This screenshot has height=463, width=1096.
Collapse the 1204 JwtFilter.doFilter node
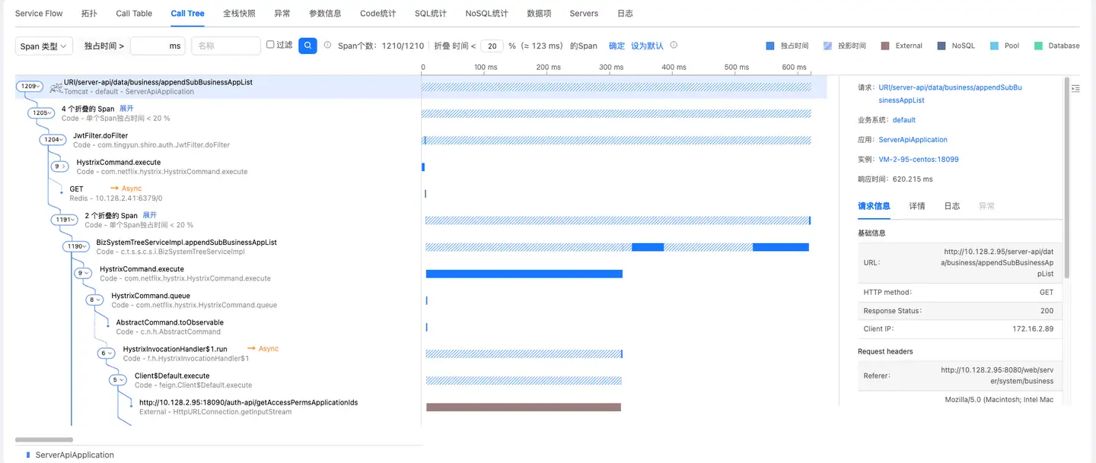pyautogui.click(x=53, y=140)
